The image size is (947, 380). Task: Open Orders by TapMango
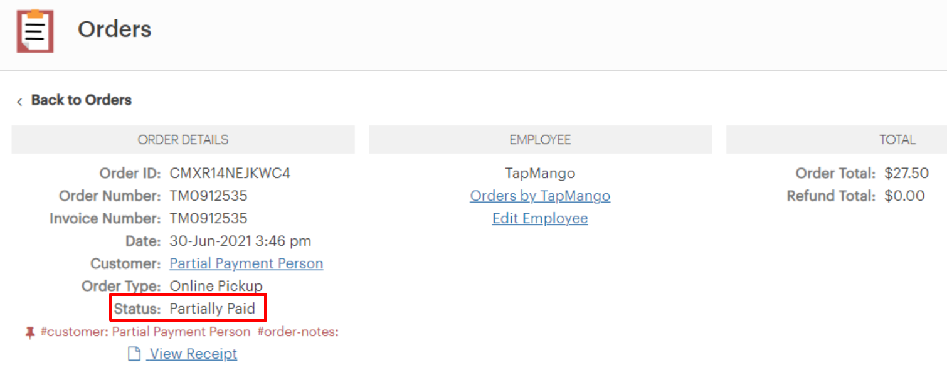(x=539, y=196)
